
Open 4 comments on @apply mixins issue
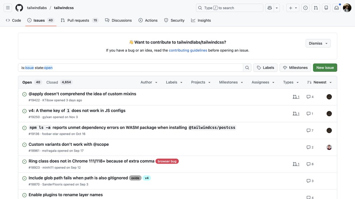(x=310, y=97)
